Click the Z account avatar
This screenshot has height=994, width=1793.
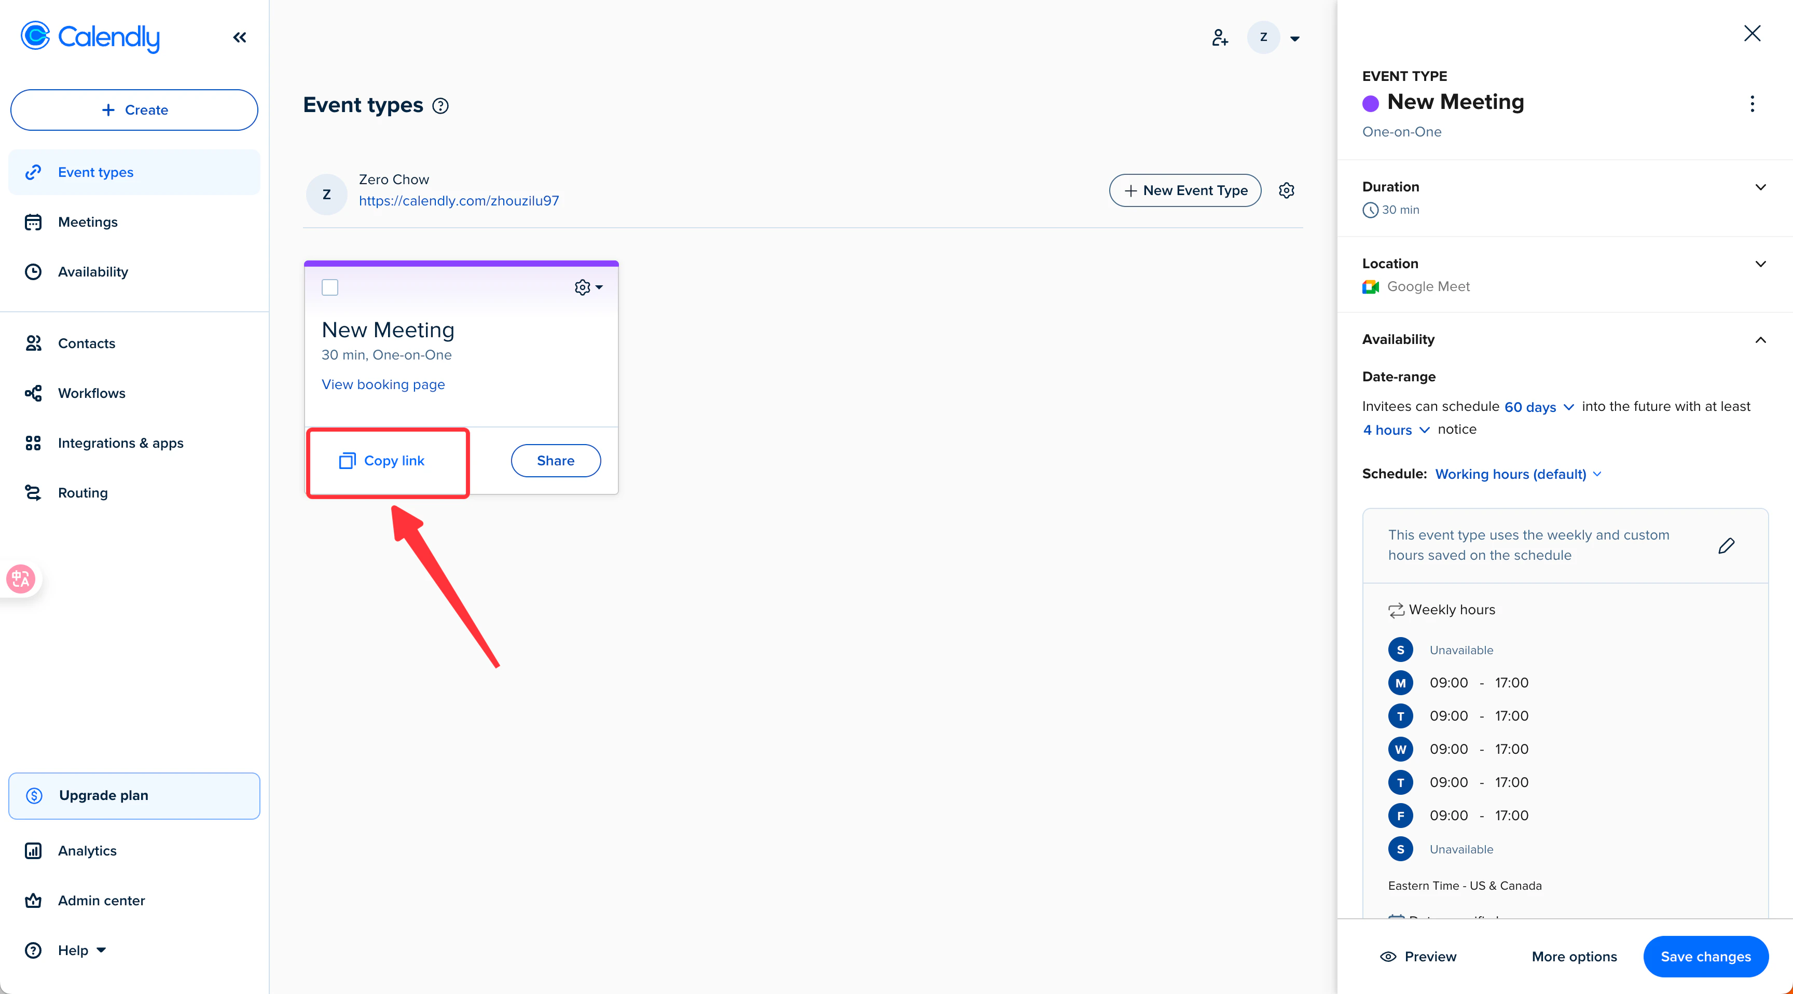(1263, 37)
